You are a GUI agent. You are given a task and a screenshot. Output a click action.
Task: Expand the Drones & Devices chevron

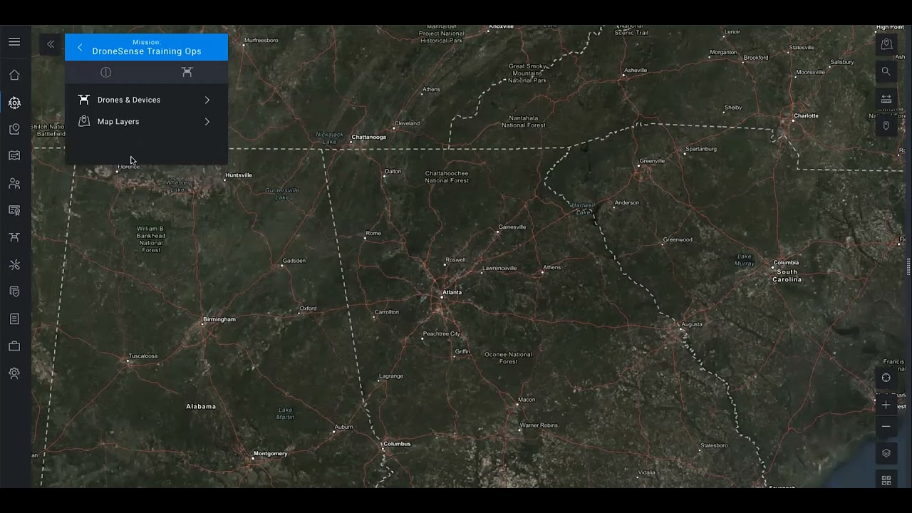(207, 100)
